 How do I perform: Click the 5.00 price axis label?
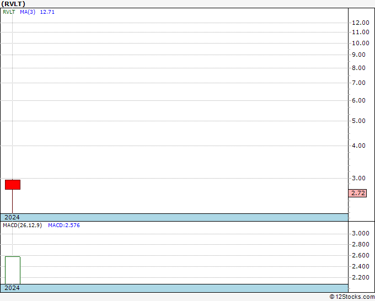click(358, 121)
